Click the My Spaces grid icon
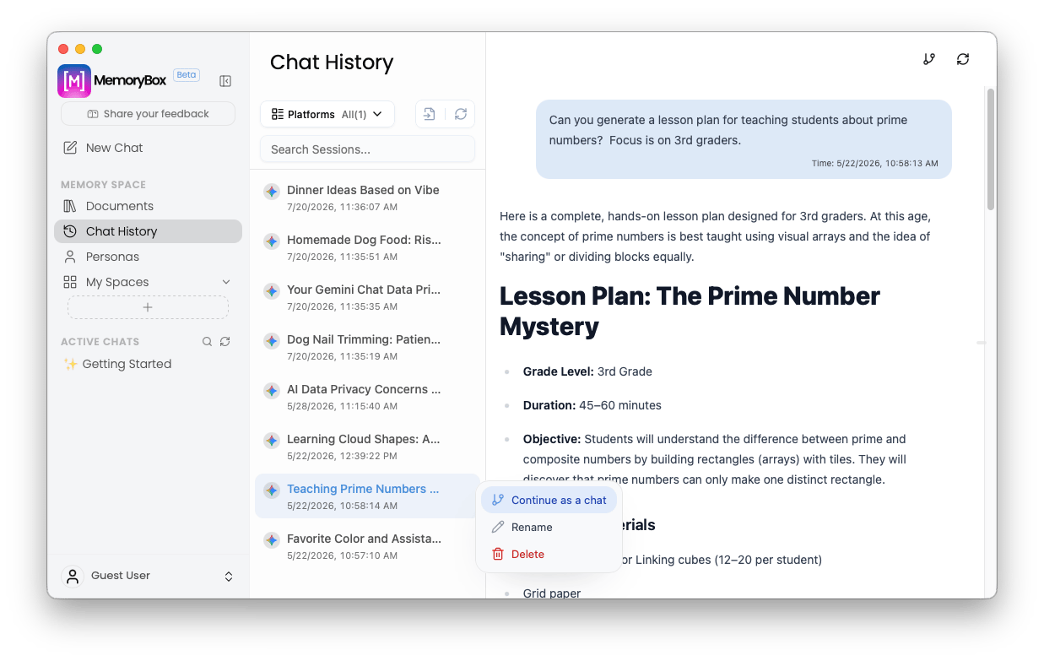1044x661 pixels. [x=70, y=282]
